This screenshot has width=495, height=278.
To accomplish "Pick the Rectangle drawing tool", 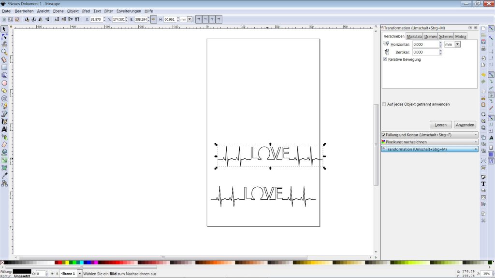I will click(x=4, y=68).
